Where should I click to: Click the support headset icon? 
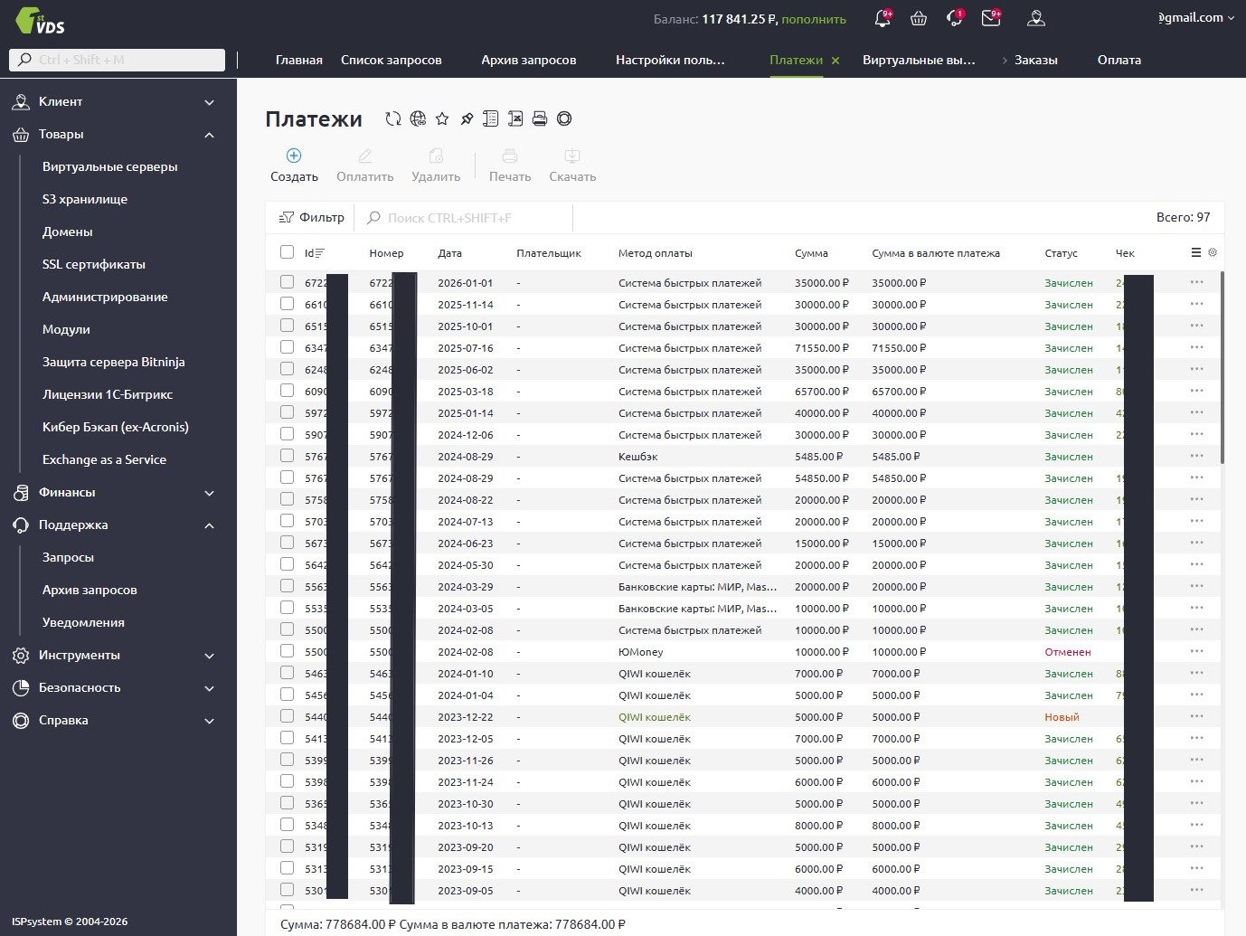pyautogui.click(x=954, y=18)
